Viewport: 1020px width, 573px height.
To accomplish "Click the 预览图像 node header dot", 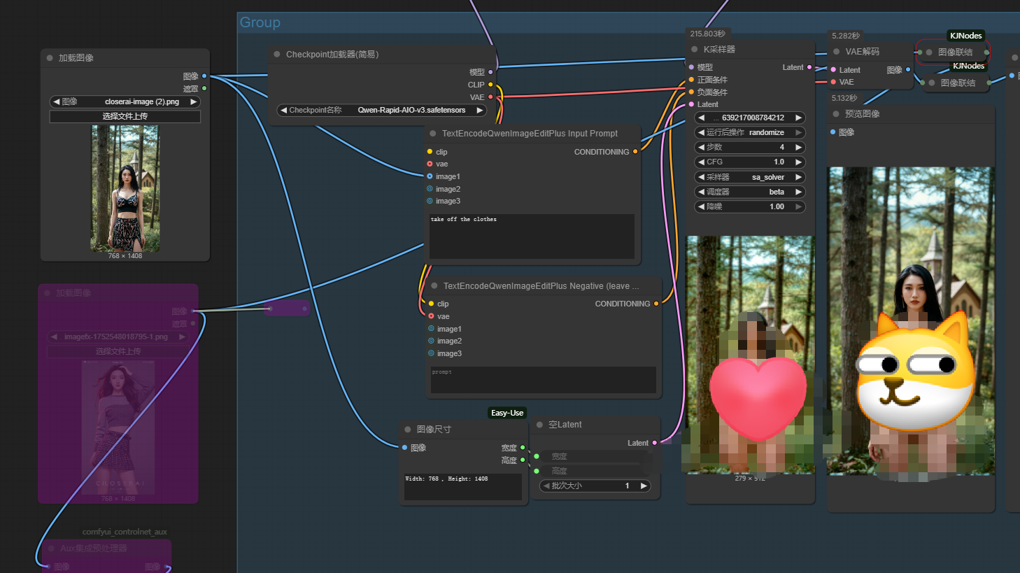I will point(835,114).
